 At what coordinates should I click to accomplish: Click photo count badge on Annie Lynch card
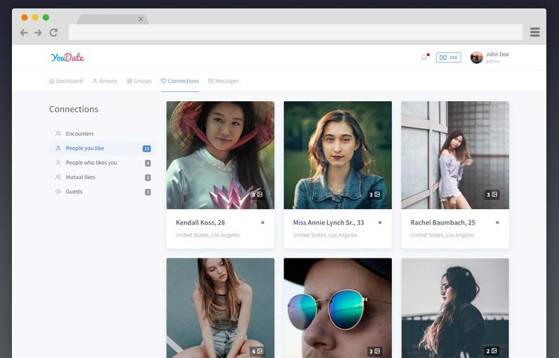(375, 194)
